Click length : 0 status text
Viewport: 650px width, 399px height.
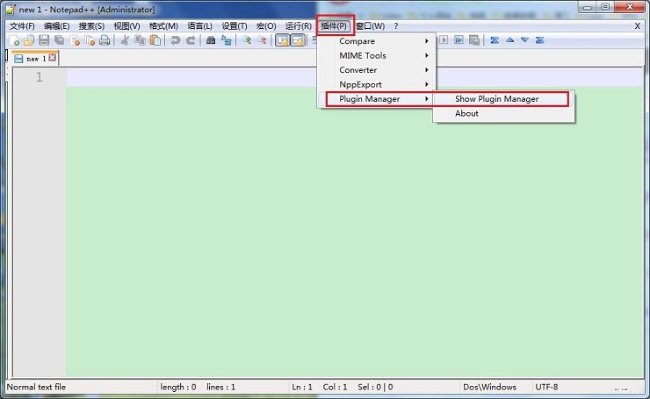pos(178,387)
